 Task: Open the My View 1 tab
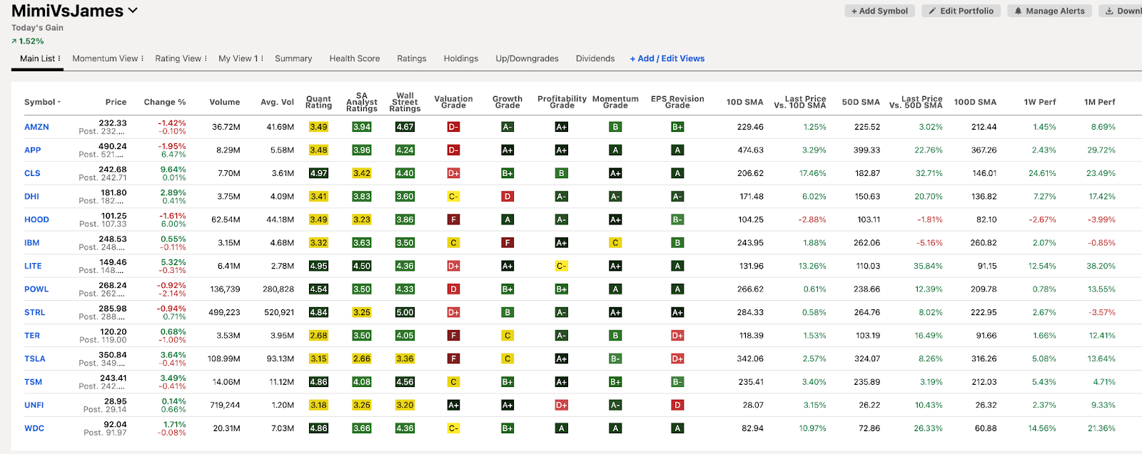(238, 58)
